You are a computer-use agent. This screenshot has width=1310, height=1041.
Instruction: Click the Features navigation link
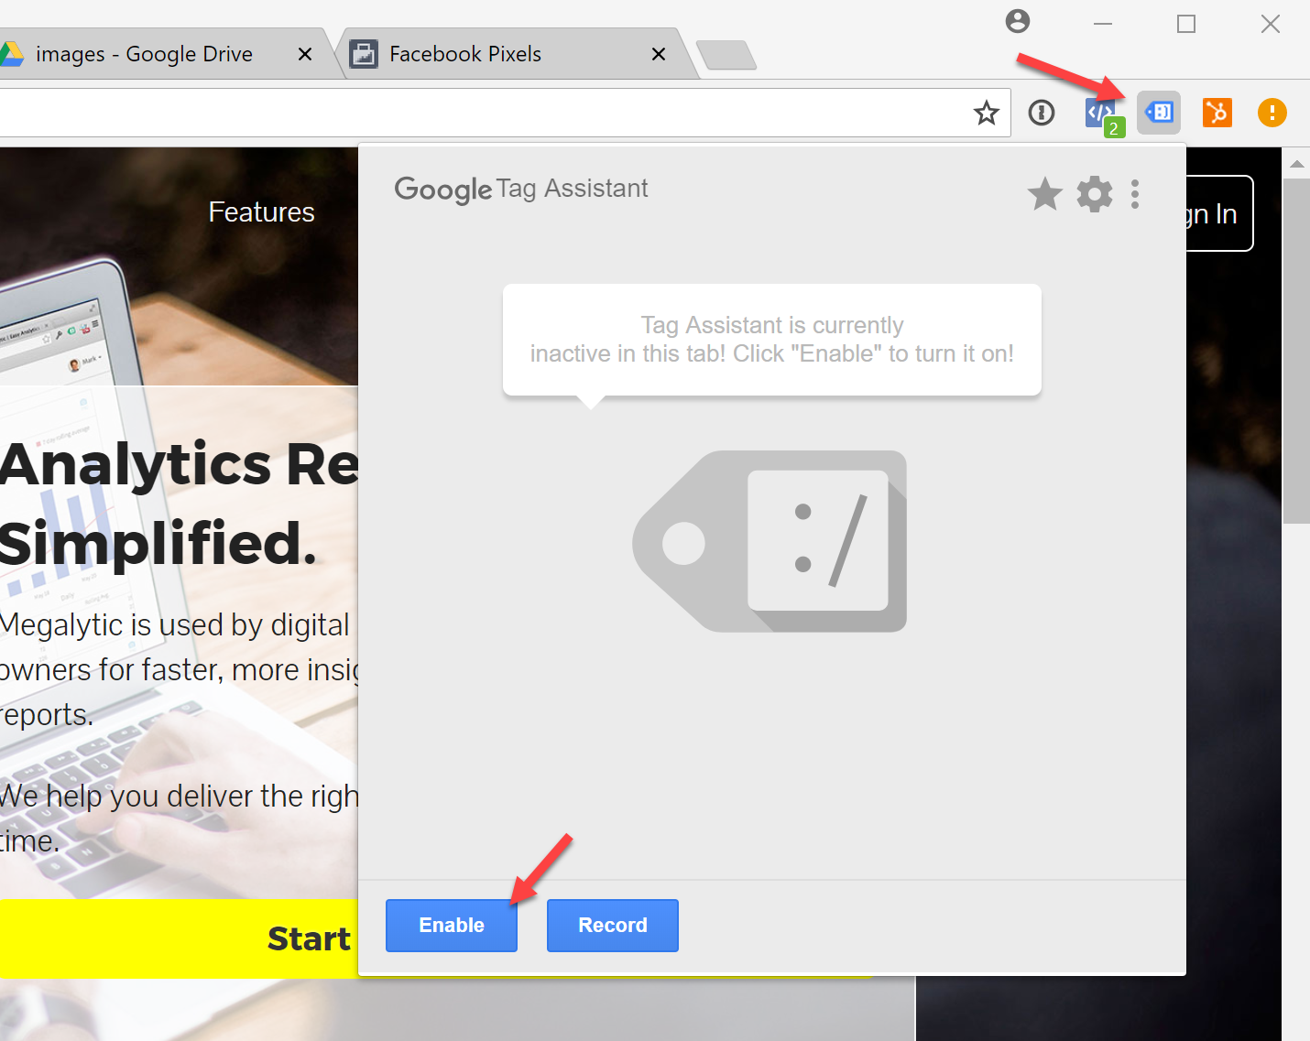coord(261,212)
